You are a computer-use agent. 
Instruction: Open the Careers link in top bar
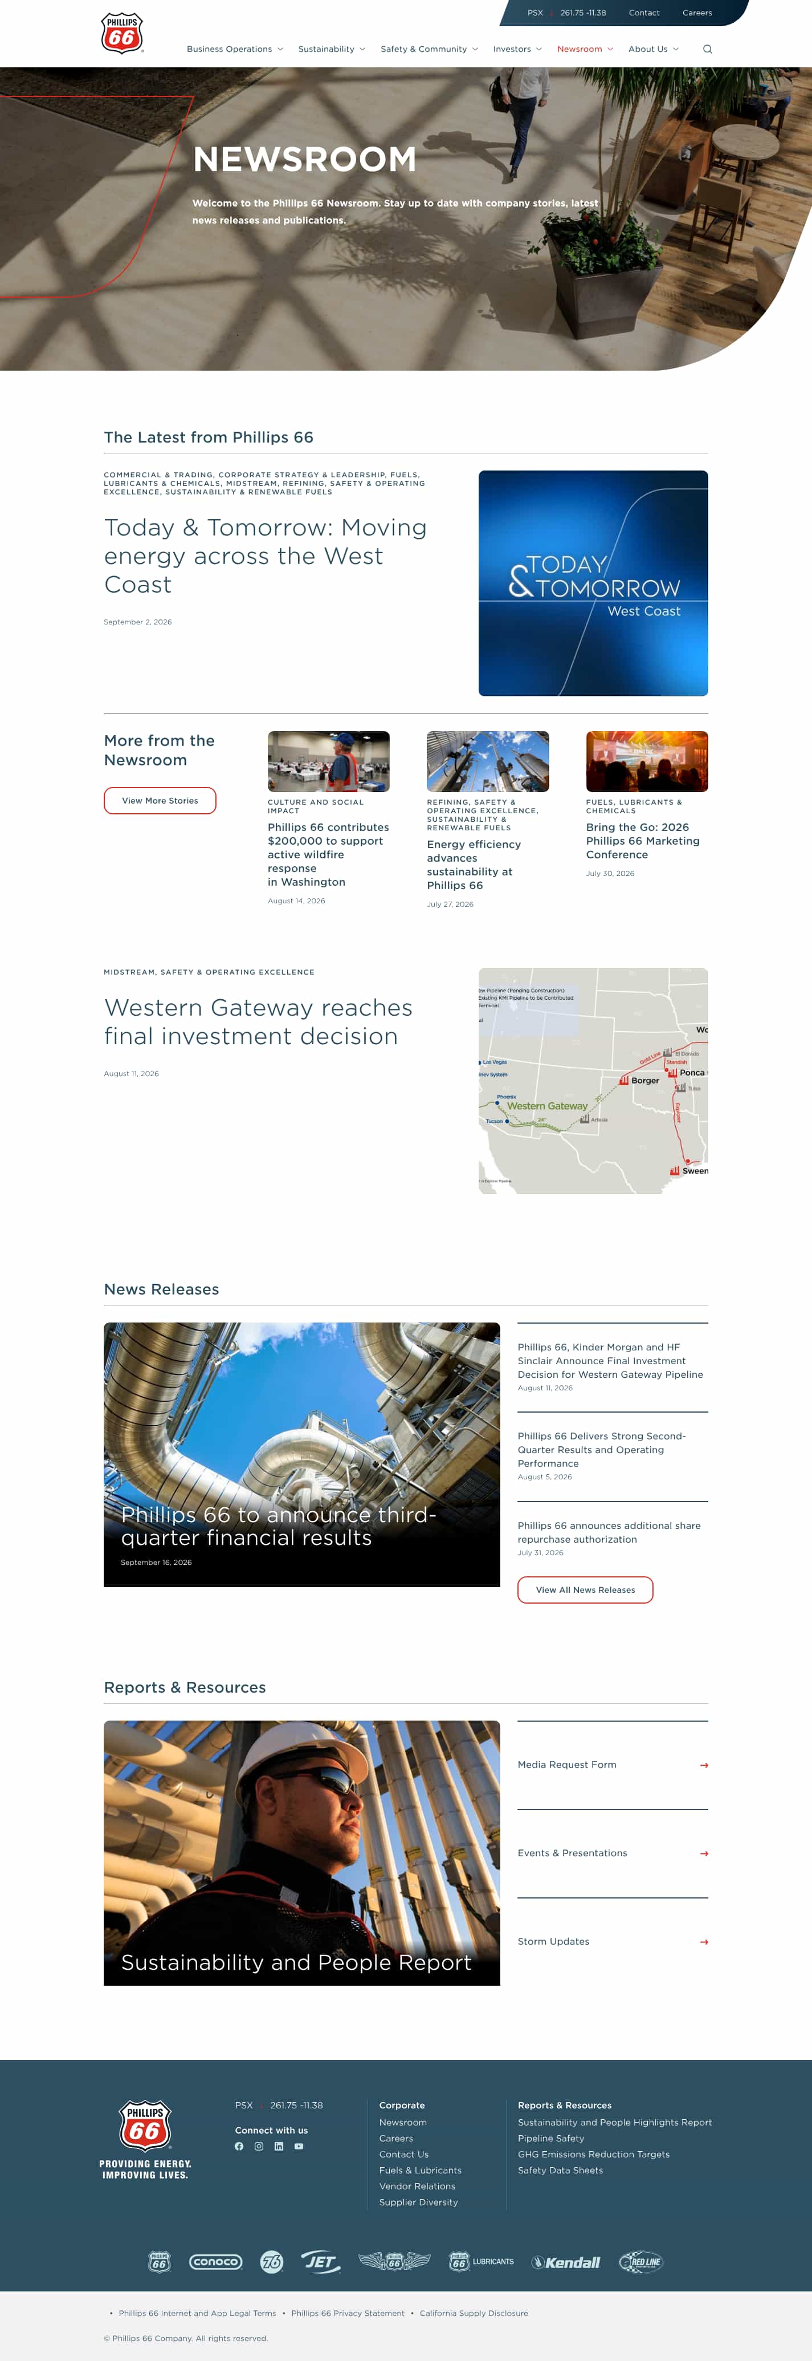tap(697, 13)
